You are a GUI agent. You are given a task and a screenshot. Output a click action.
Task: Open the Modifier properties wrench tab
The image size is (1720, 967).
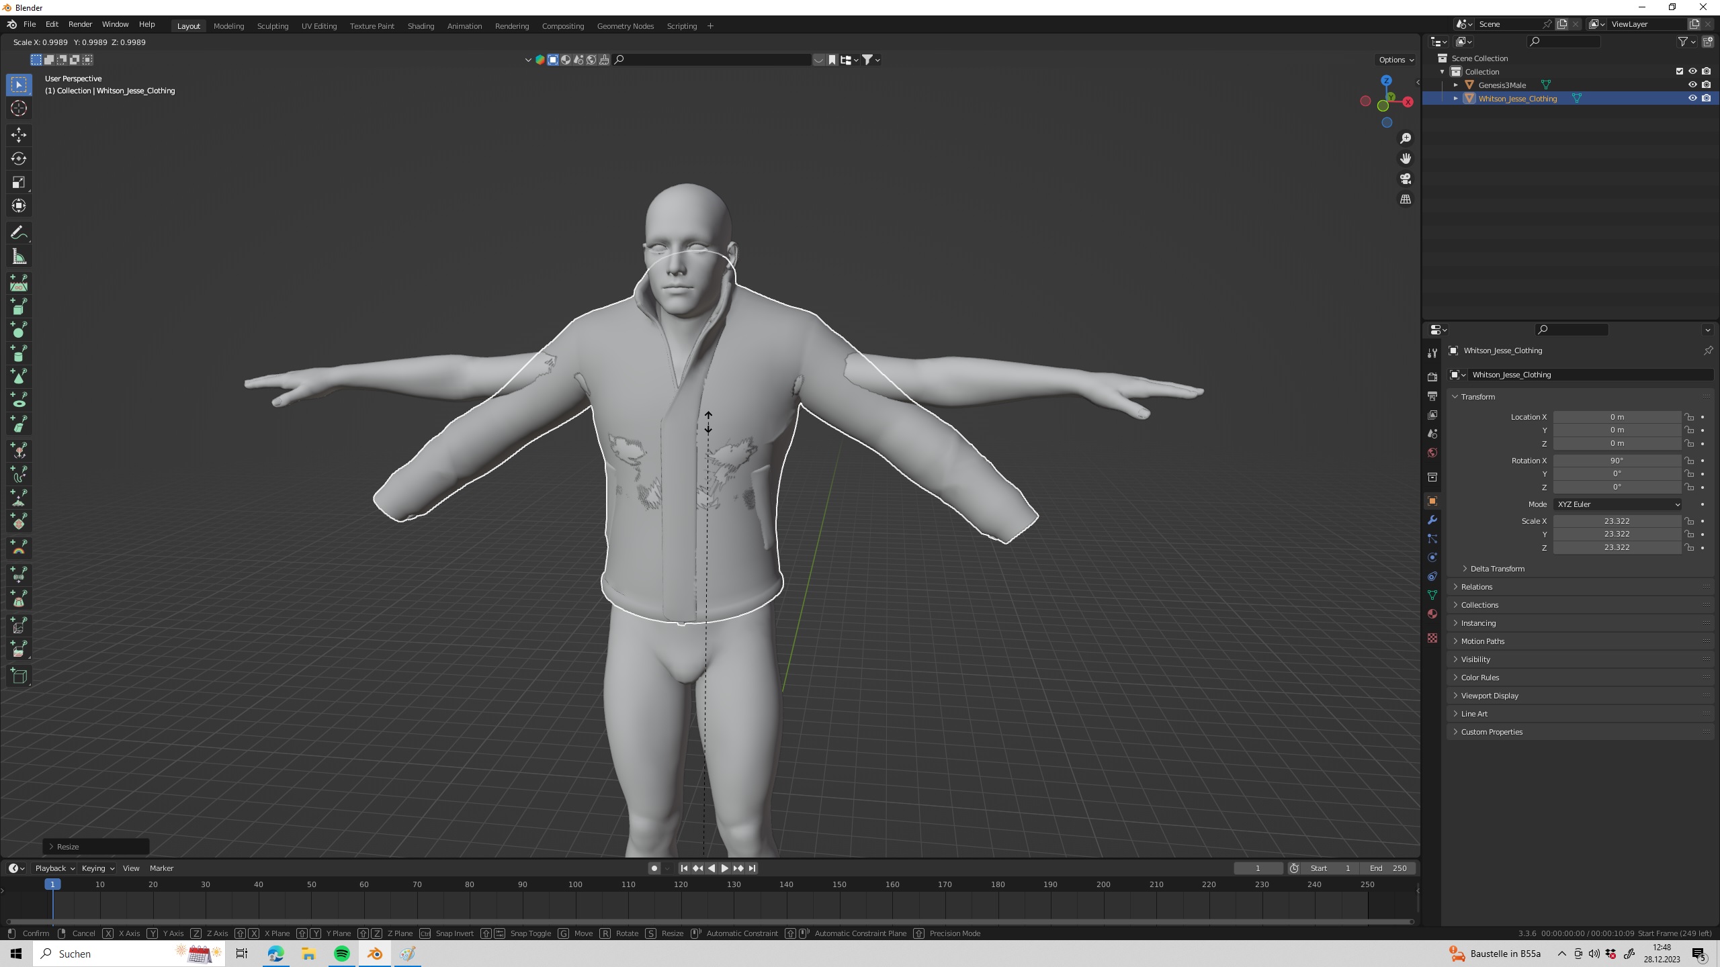[x=1432, y=520]
